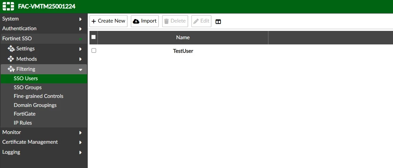Click the Import button
This screenshot has height=168, width=393.
click(144, 21)
